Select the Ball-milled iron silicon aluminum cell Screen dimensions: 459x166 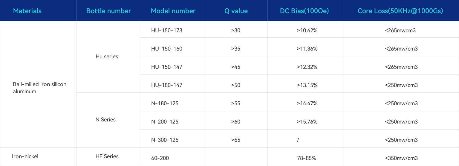39,88
